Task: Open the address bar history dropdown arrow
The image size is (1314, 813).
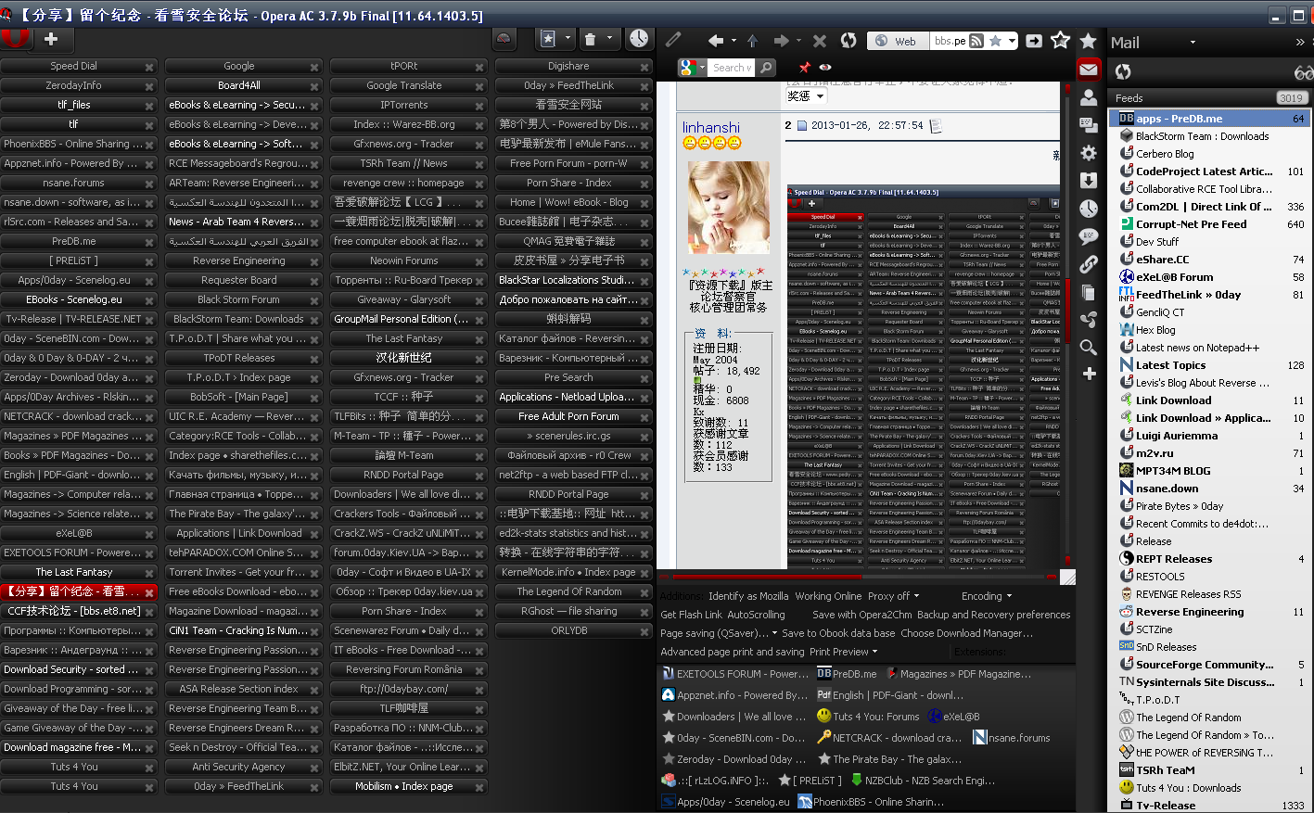Action: pos(1012,41)
